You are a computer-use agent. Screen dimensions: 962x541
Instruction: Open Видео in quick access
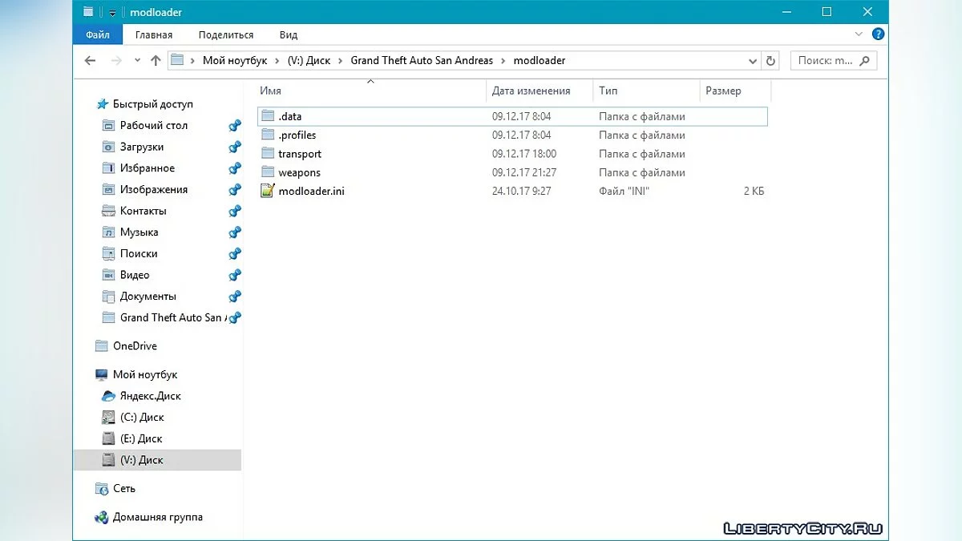click(x=135, y=275)
